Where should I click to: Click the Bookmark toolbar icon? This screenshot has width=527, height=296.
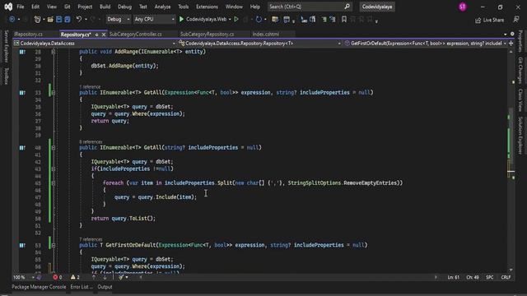pyautogui.click(x=344, y=20)
